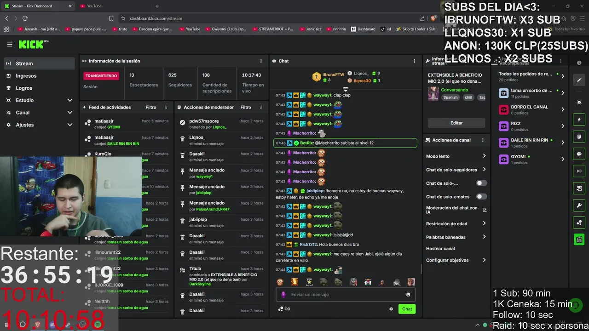Click the chat bubble icon in right toolbar

[579, 154]
